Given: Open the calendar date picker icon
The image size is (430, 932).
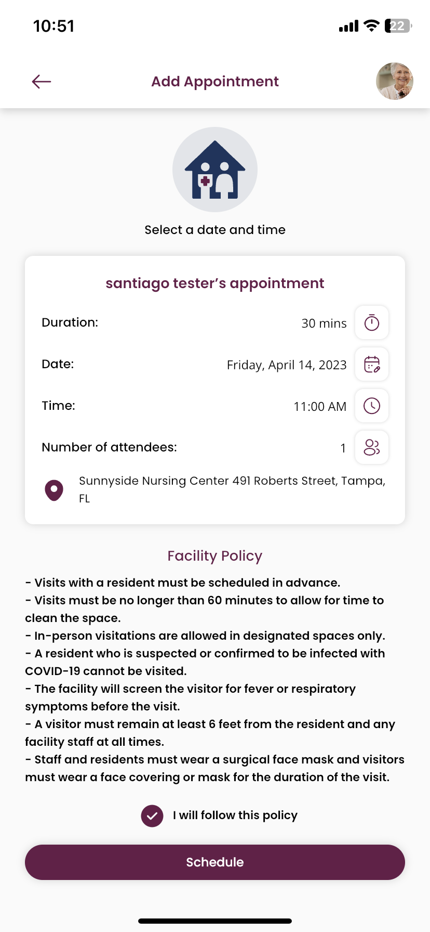Looking at the screenshot, I should [372, 364].
